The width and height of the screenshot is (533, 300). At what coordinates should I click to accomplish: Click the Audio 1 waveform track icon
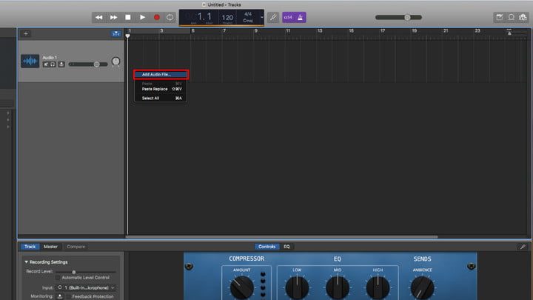(30, 61)
